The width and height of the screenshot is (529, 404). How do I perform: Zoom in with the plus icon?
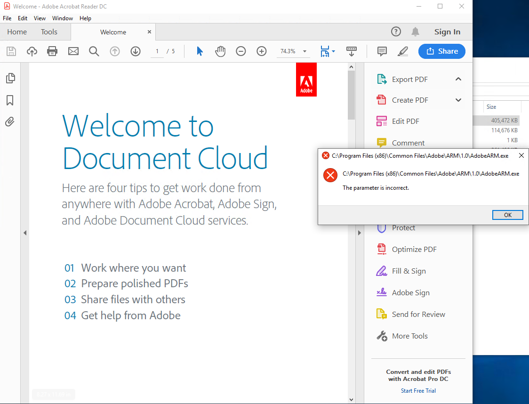pyautogui.click(x=262, y=51)
